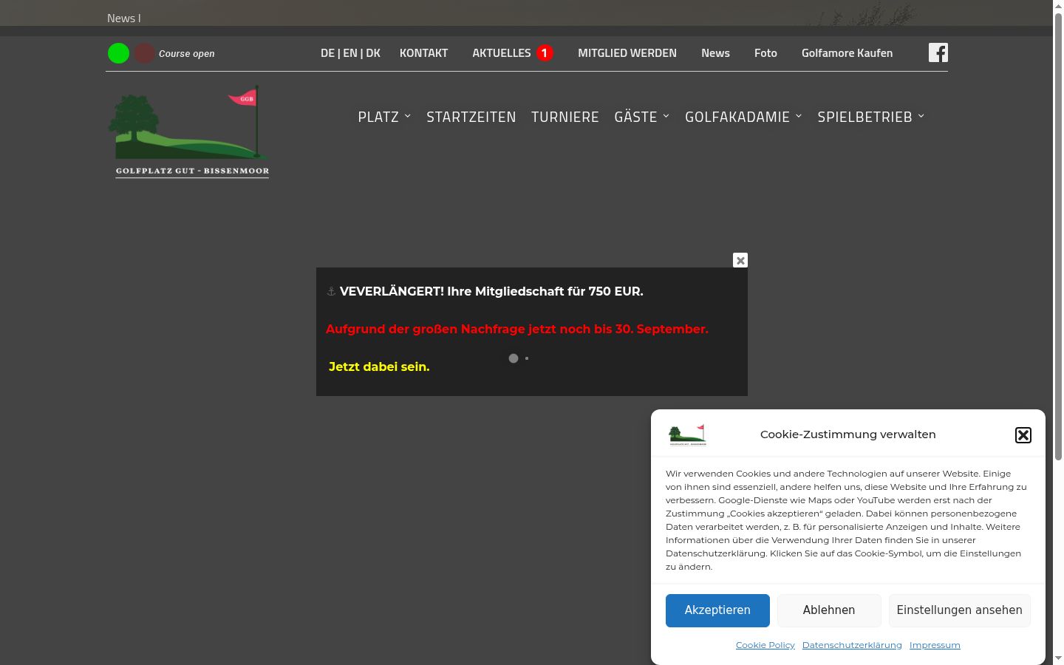Accept cookies with Akzeptieren button
The height and width of the screenshot is (665, 1064).
(x=717, y=610)
